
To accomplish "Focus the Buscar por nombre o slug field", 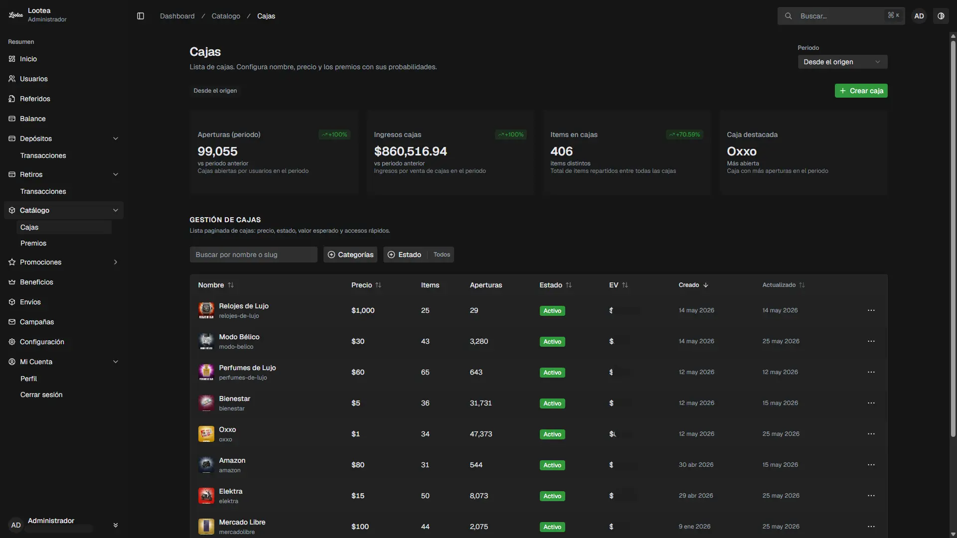I will point(253,255).
